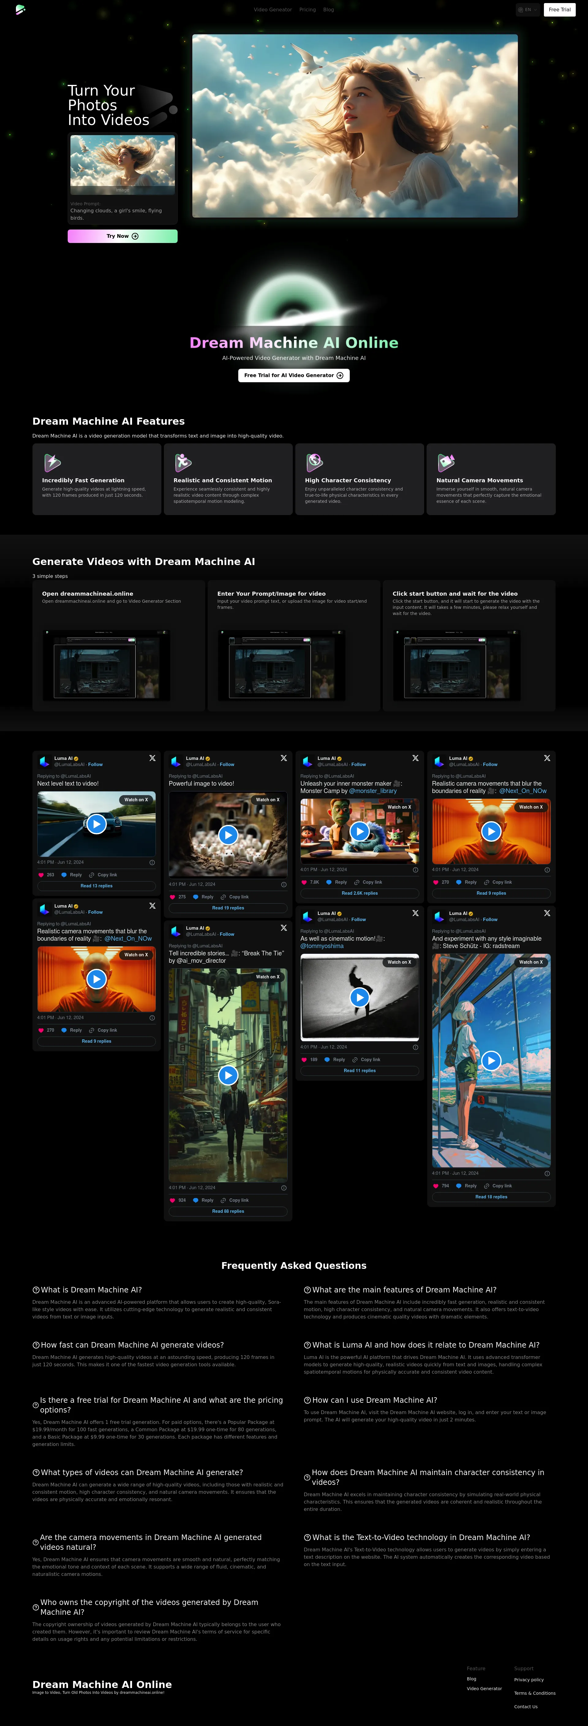The width and height of the screenshot is (588, 1726).
Task: Copy link of the Monster Camp tweet
Action: tap(368, 882)
